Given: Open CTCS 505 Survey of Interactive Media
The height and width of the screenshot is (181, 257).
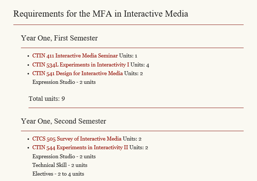Looking at the screenshot, I should click(77, 139).
